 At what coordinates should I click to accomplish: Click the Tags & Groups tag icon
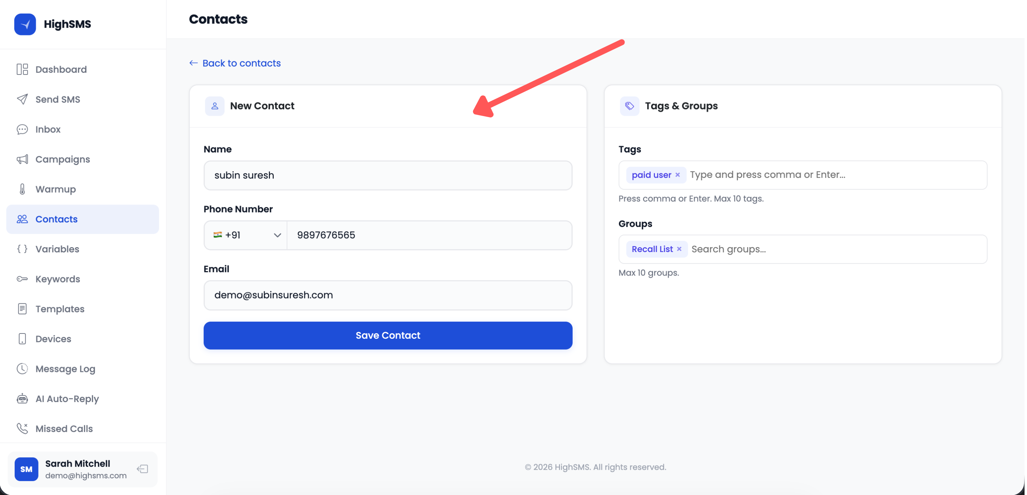pyautogui.click(x=629, y=106)
